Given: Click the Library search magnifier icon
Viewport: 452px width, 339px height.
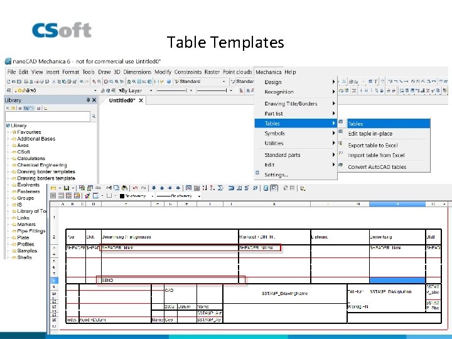Looking at the screenshot, I should pos(94,116).
